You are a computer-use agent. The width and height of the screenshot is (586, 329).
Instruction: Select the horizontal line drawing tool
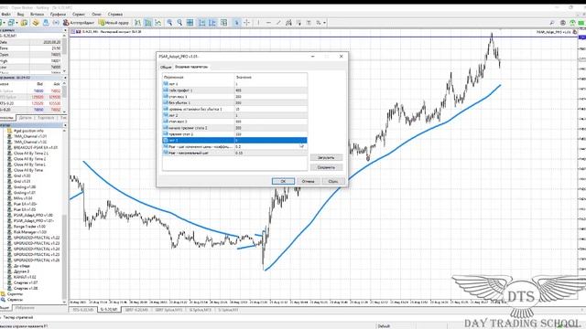coord(268,23)
